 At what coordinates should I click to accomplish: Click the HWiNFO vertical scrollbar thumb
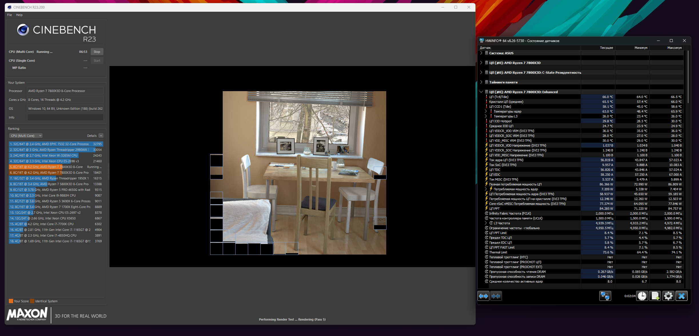coord(688,77)
